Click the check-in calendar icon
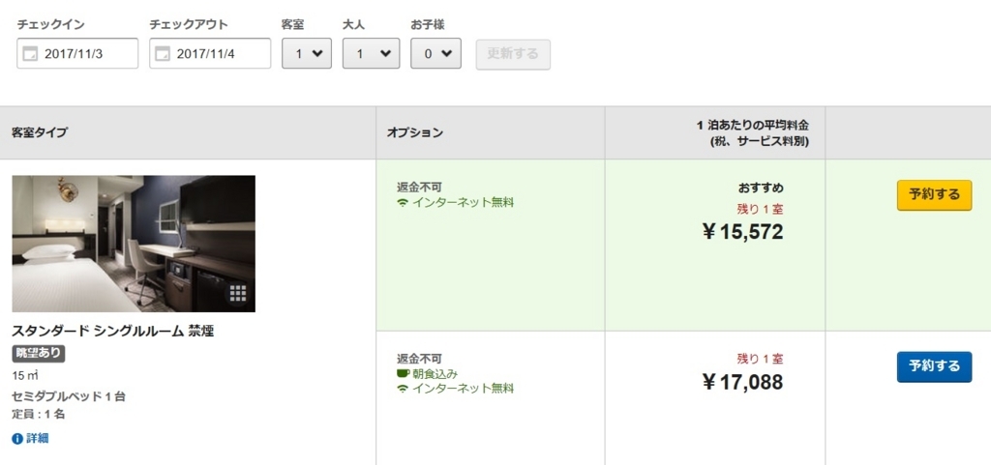Viewport: 991px width, 465px height. [30, 54]
